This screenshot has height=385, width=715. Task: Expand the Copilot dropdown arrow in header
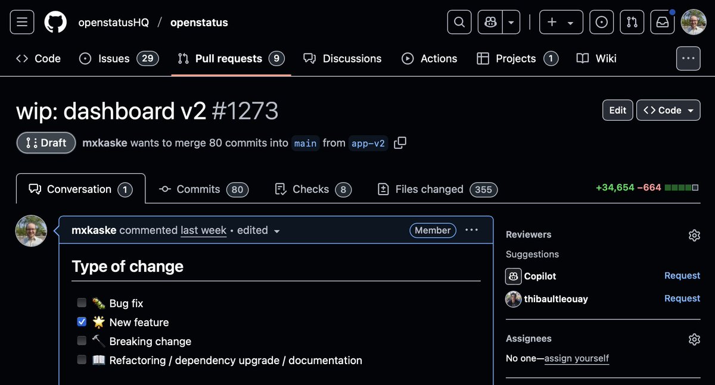[511, 23]
